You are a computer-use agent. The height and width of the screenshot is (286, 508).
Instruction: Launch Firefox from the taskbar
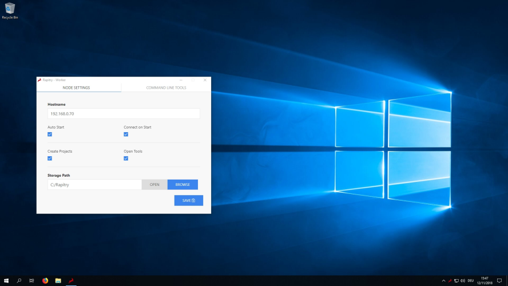click(x=45, y=281)
